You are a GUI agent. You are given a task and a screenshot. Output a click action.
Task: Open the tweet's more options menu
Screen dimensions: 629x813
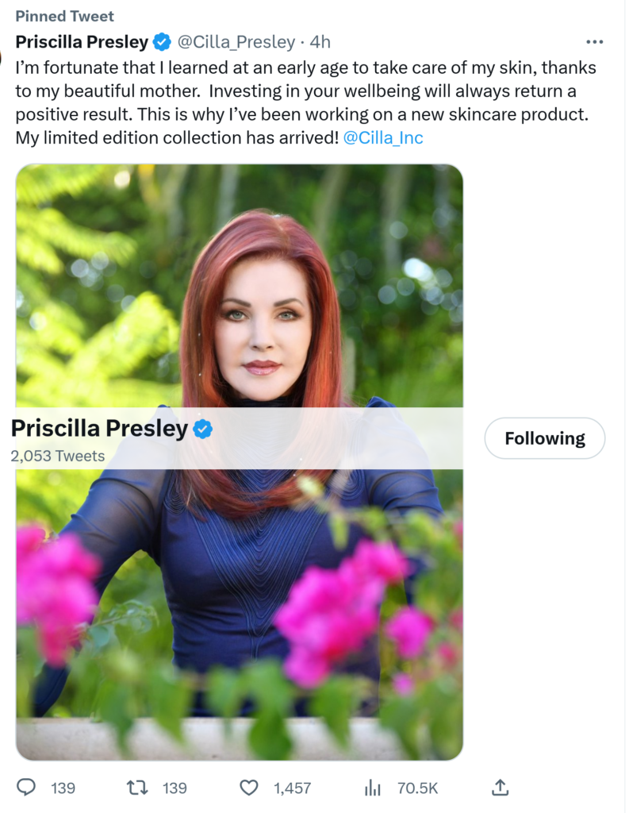(594, 42)
